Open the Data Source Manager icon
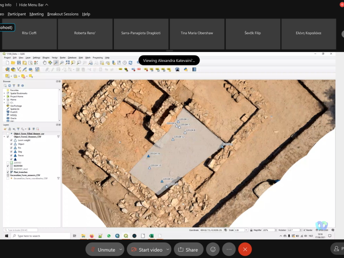 pyautogui.click(x=7, y=70)
